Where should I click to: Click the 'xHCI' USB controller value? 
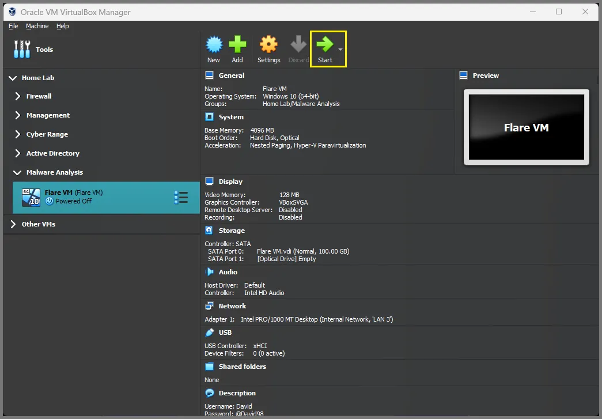[x=260, y=346]
